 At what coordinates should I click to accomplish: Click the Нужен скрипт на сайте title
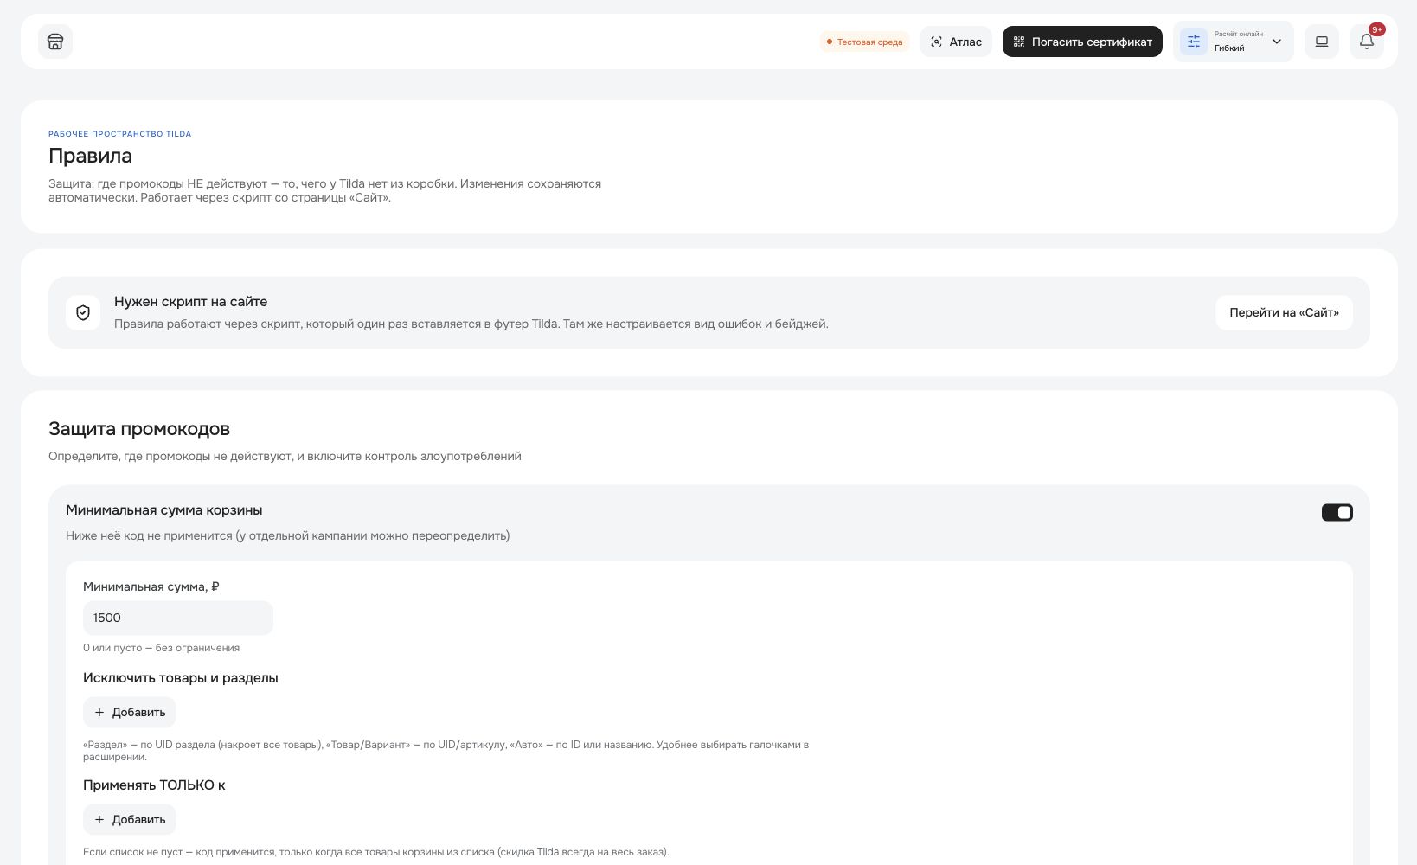coord(191,302)
